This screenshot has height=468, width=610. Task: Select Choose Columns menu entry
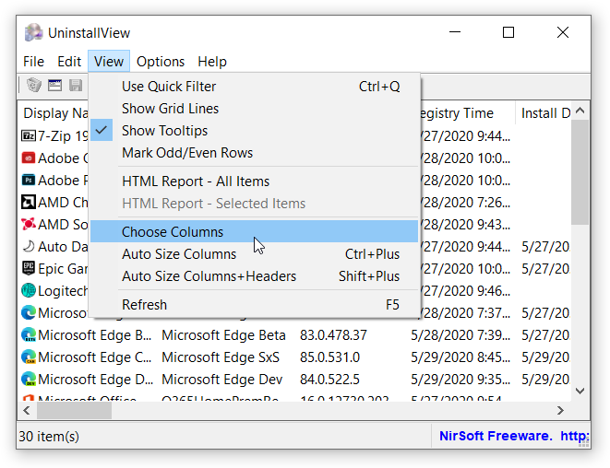(254, 231)
